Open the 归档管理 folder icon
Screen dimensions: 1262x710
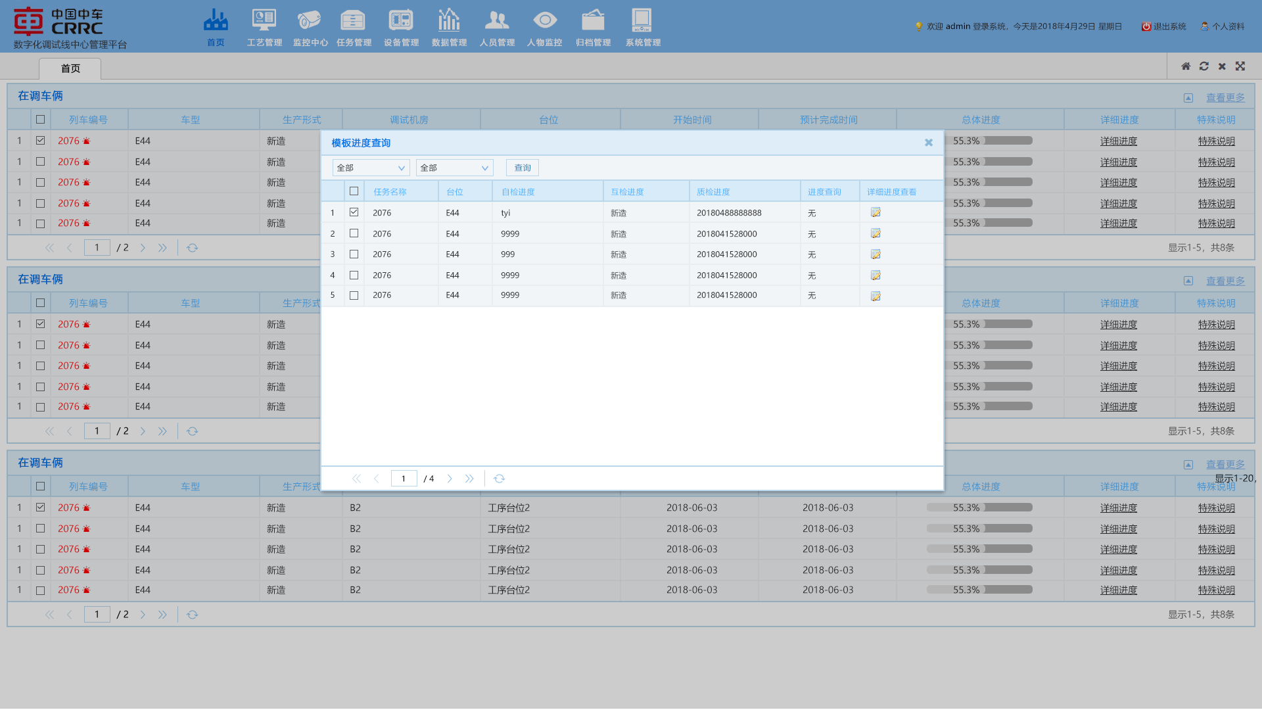593,21
